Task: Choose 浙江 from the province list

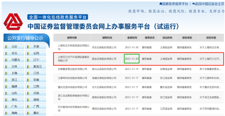Action: click(x=14, y=80)
